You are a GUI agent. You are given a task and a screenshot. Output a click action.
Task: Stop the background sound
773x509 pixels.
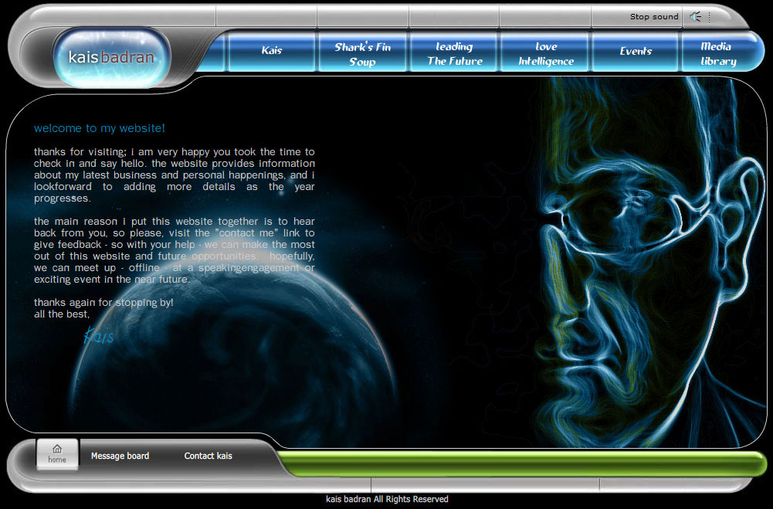pos(654,17)
